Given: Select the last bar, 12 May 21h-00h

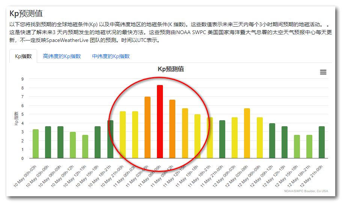Looking at the screenshot, I should click(x=321, y=142).
